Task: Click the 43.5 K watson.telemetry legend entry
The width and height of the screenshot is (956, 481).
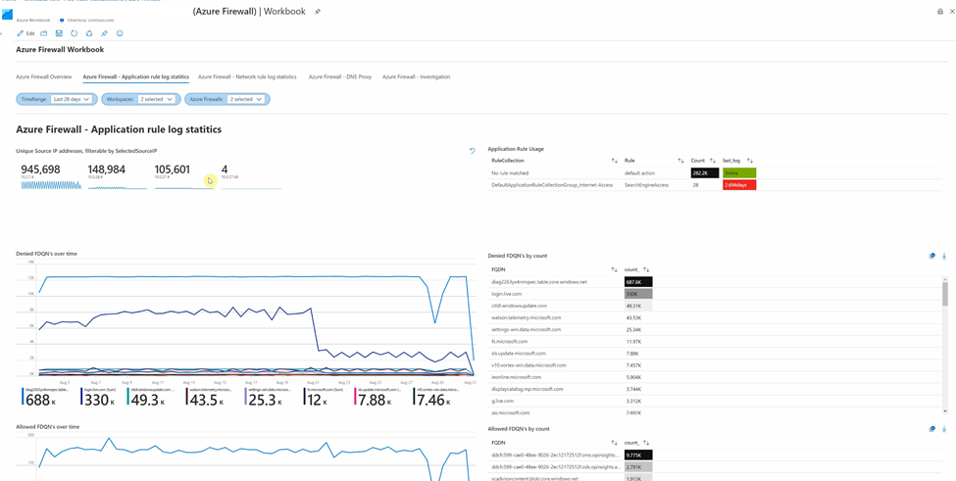Action: point(208,397)
